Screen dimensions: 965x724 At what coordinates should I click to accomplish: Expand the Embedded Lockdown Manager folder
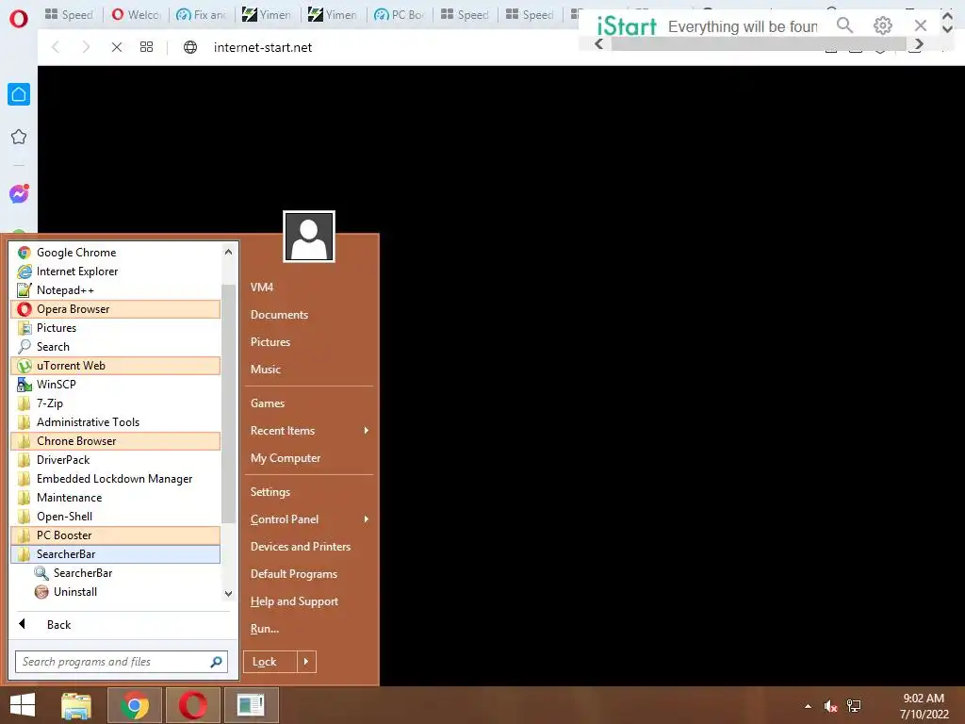pos(116,479)
